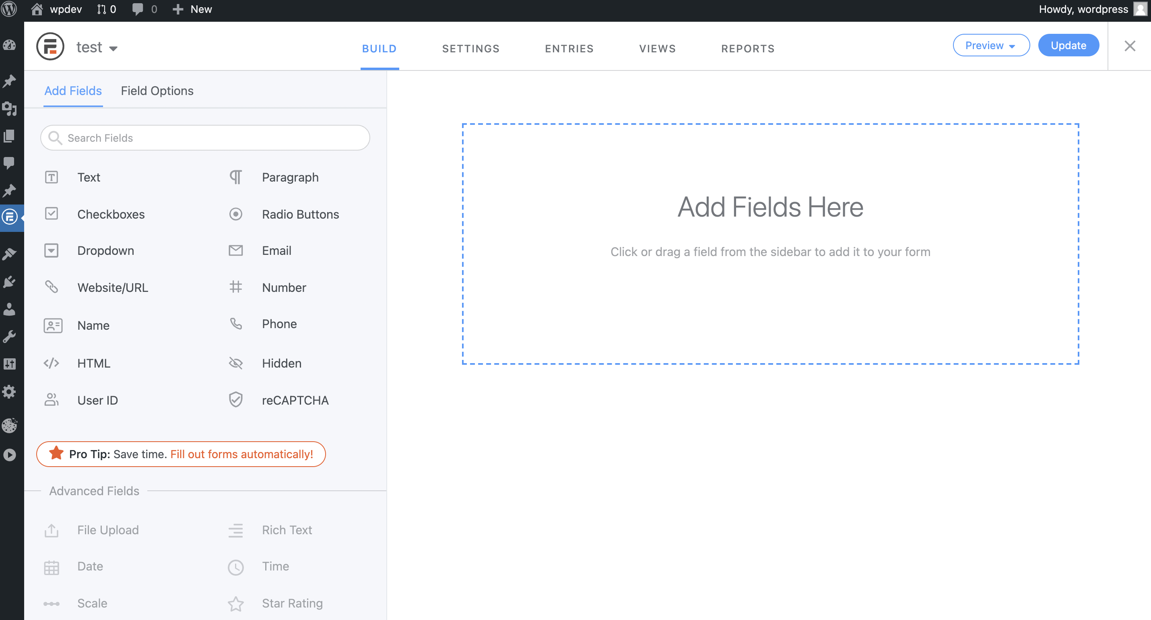
Task: Add a Paragraph field via its icon
Action: 235,178
